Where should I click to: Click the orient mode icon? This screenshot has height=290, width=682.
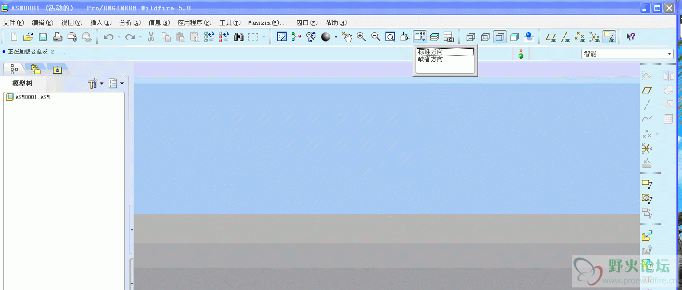[x=311, y=37]
